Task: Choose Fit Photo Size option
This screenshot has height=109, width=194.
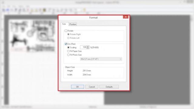Action: coord(68,55)
